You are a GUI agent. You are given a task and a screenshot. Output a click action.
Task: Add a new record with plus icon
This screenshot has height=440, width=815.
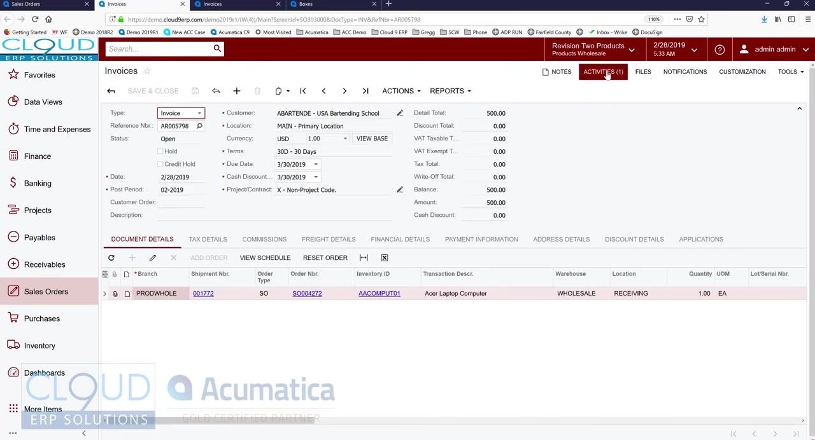pyautogui.click(x=236, y=91)
